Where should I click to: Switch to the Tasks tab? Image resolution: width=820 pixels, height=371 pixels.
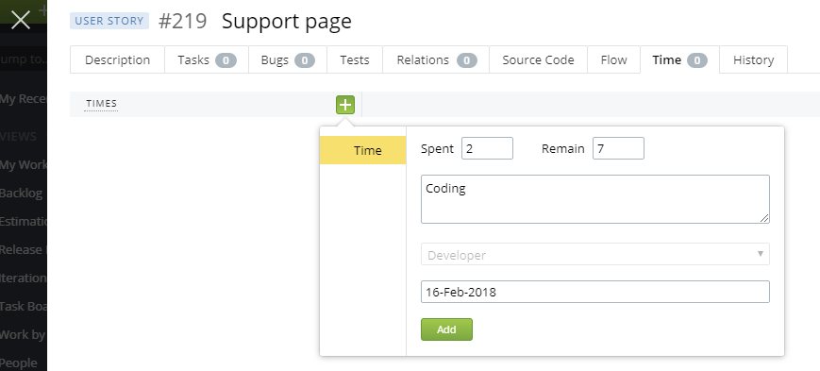coord(207,59)
